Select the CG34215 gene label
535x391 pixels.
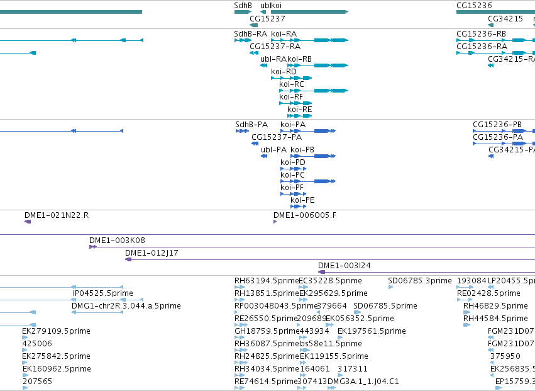point(505,18)
